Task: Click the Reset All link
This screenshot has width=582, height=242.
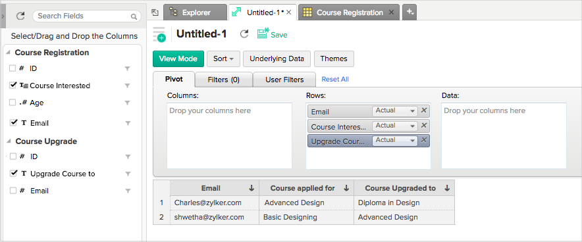Action: (x=335, y=80)
